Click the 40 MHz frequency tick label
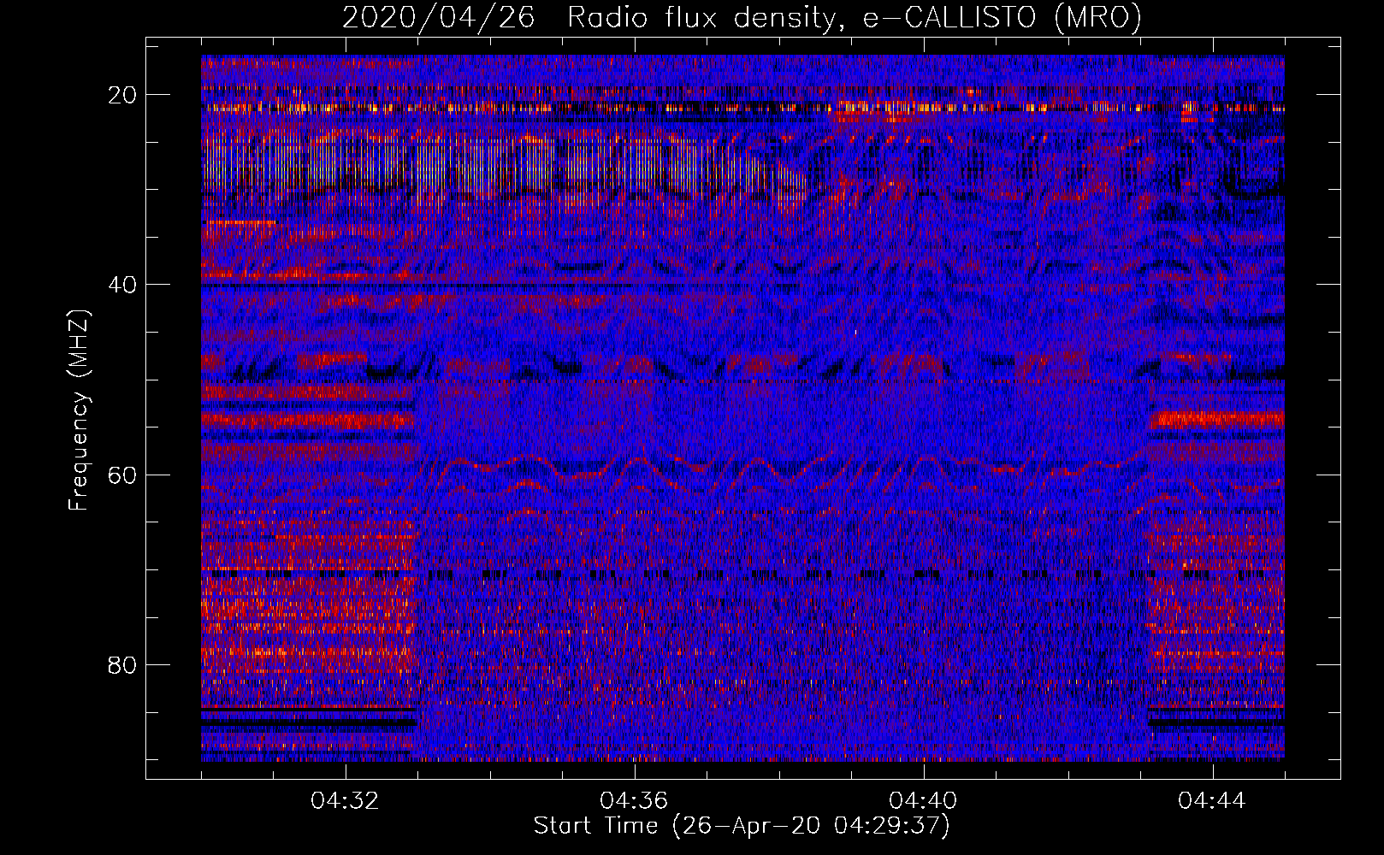The height and width of the screenshot is (855, 1384). 122,285
